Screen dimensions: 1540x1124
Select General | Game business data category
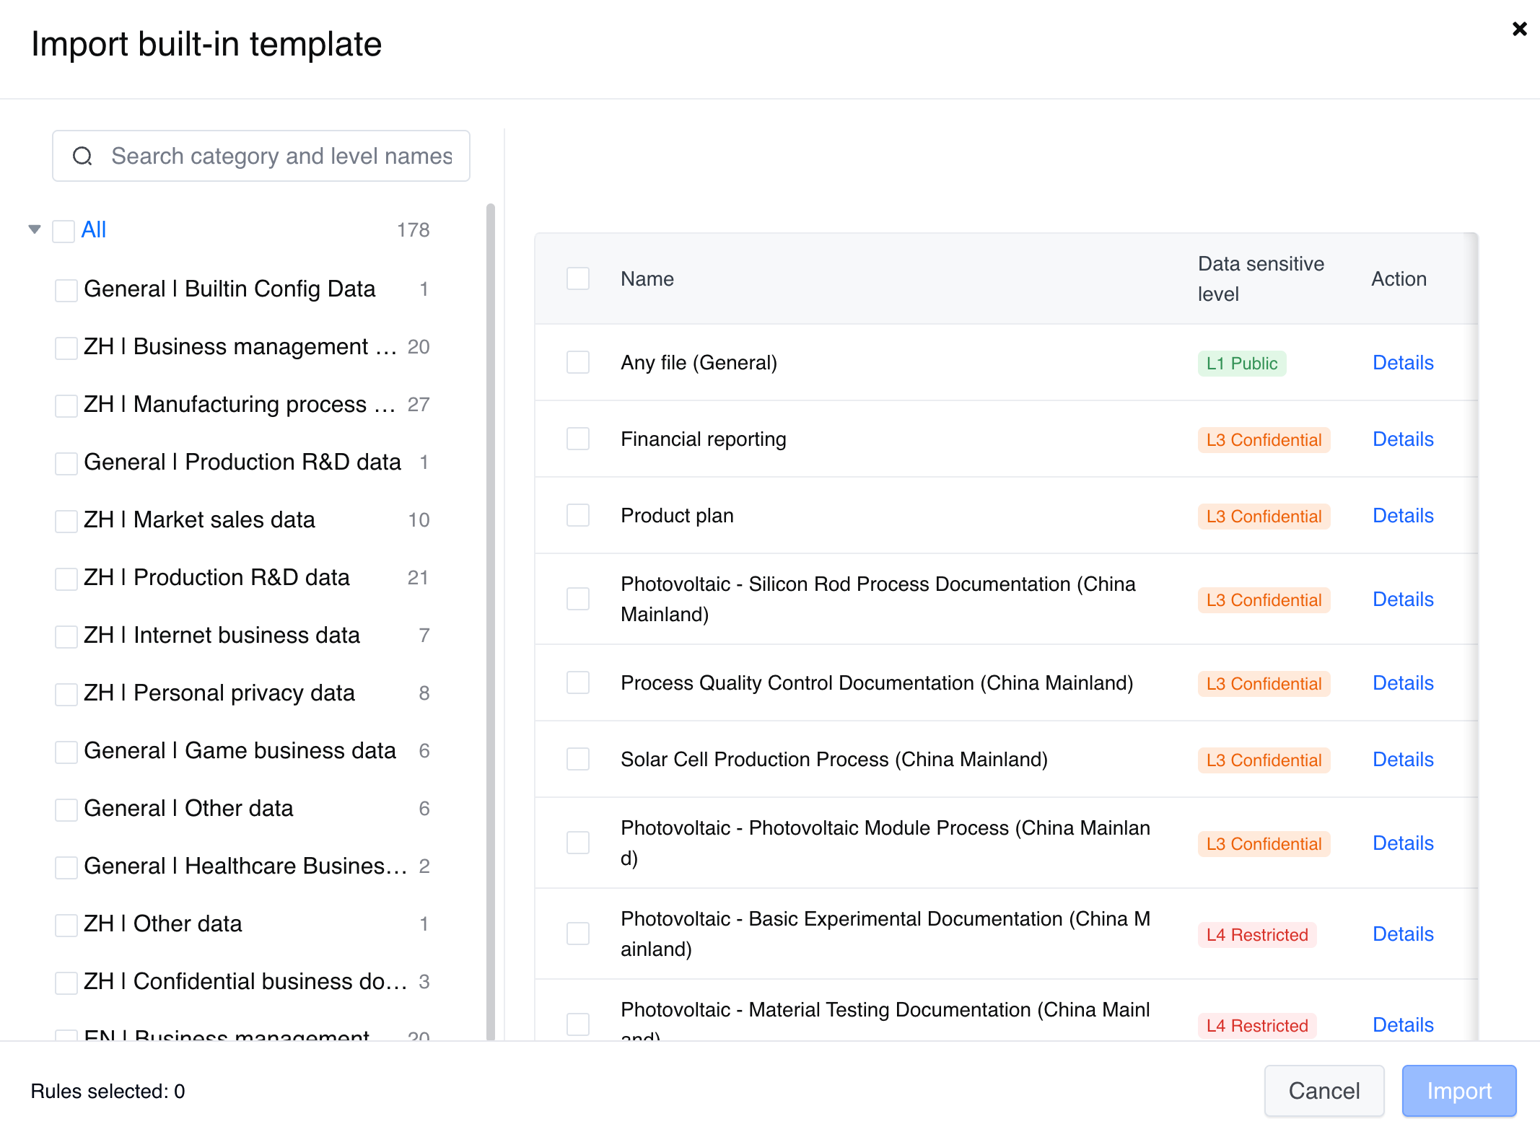[240, 750]
